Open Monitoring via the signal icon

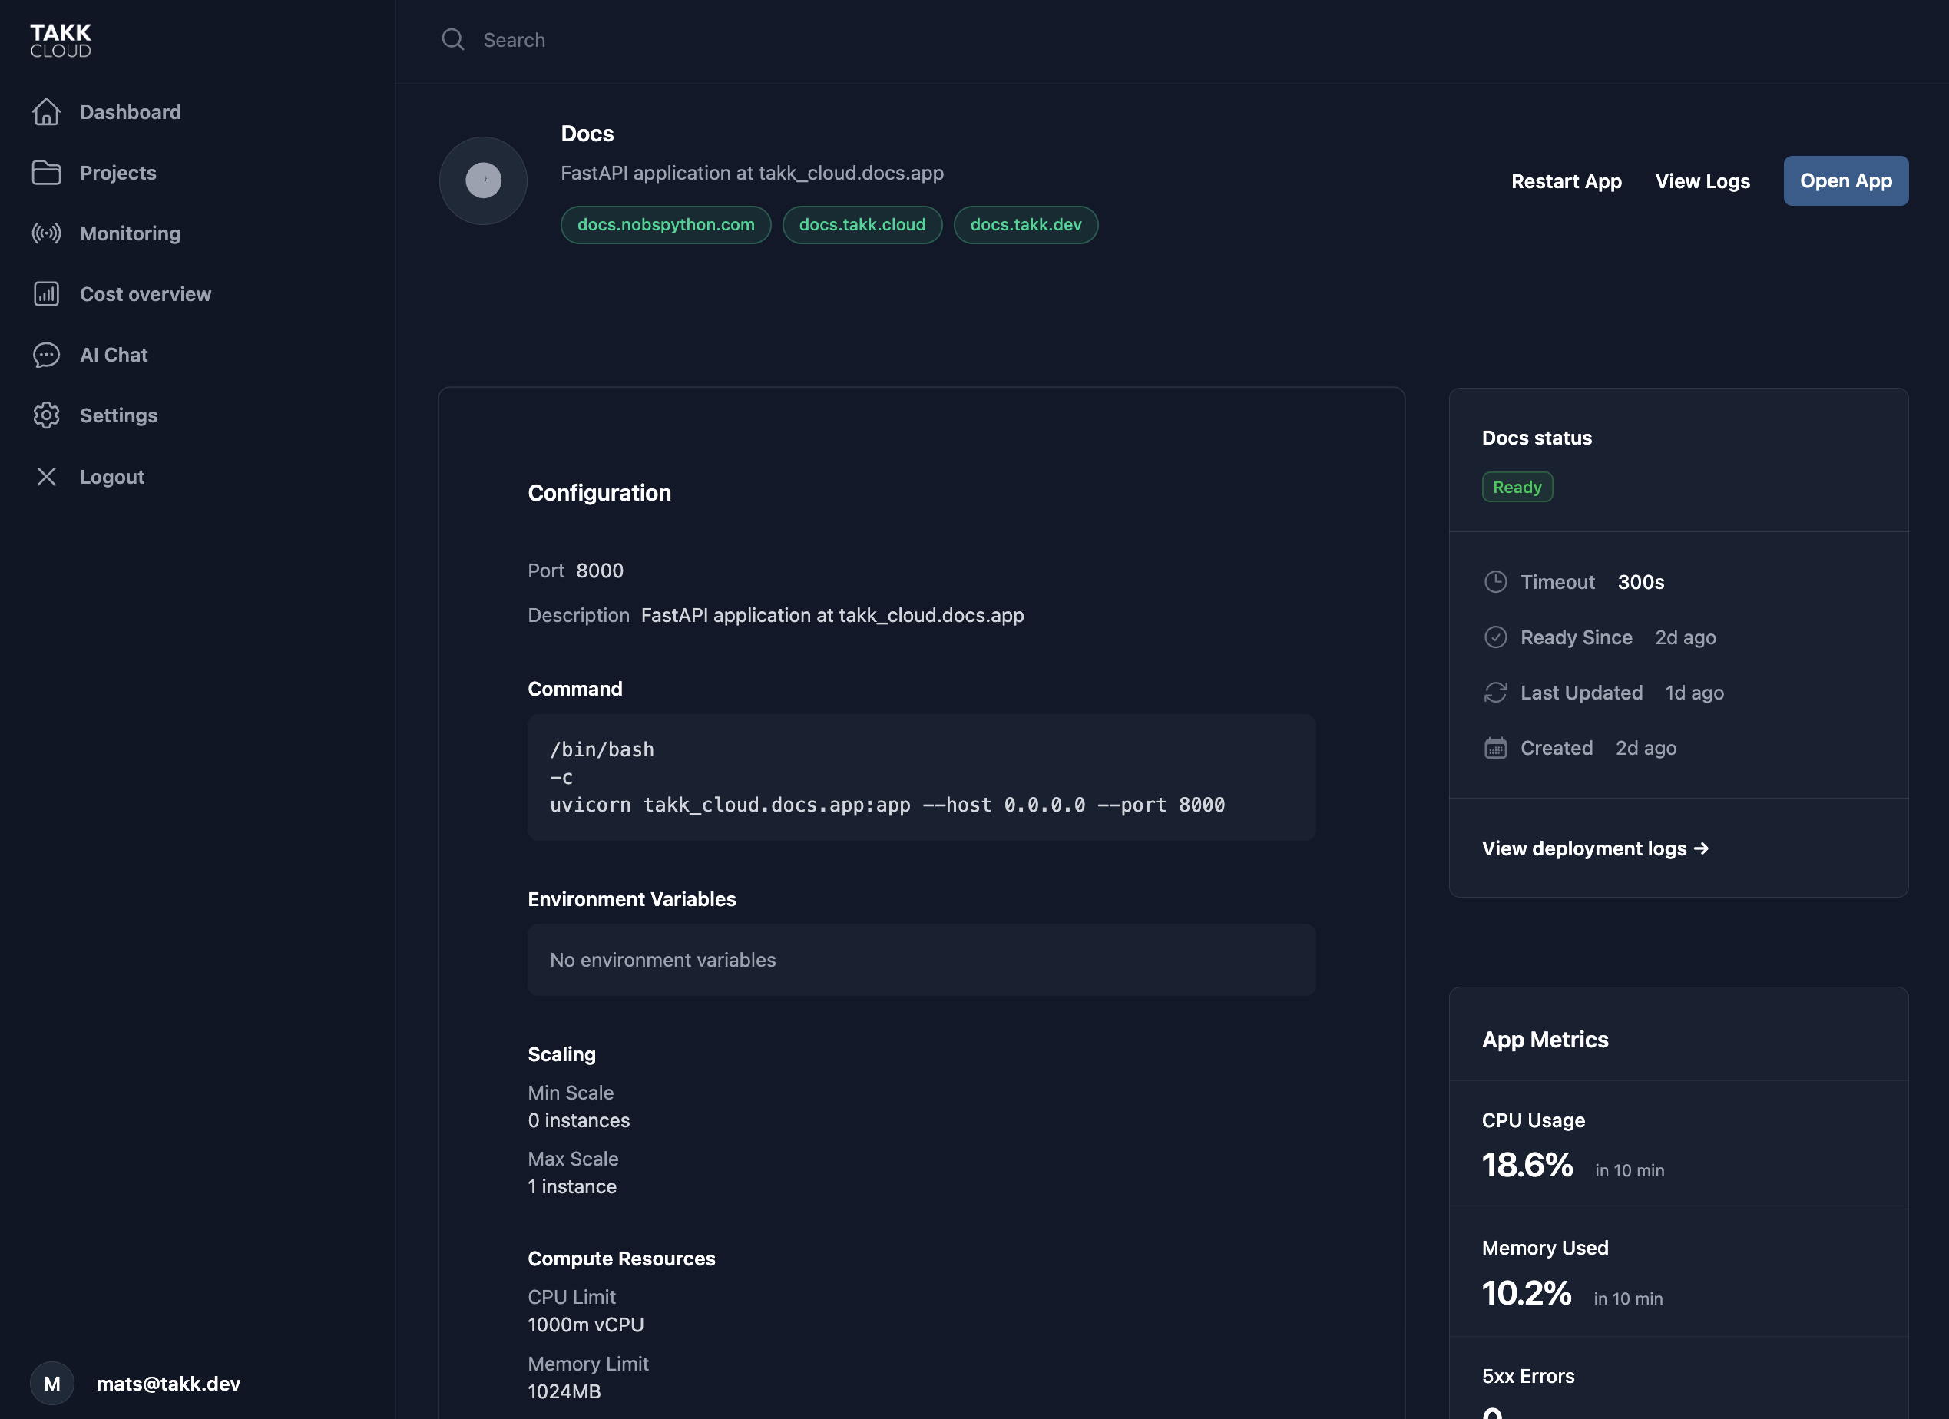pos(48,233)
